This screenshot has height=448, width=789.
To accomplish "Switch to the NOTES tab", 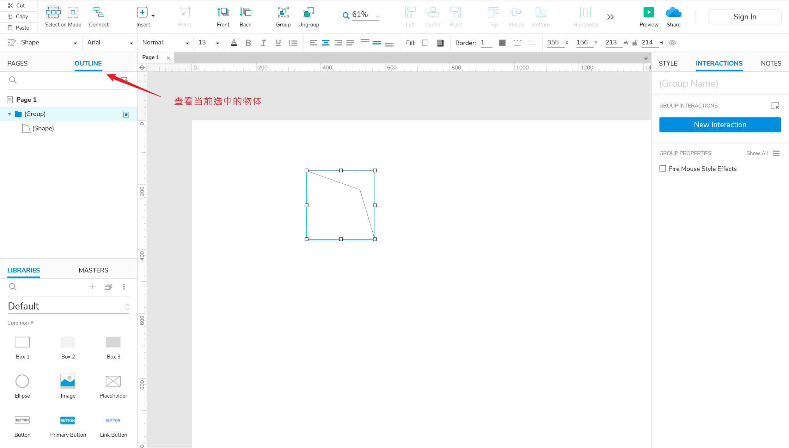I will (x=771, y=63).
